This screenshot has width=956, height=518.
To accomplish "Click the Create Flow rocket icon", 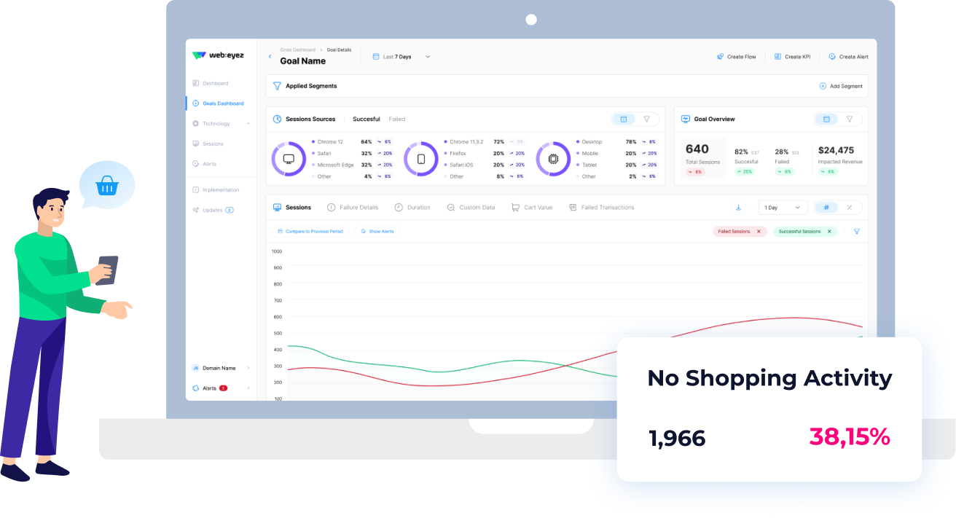I will coord(720,57).
